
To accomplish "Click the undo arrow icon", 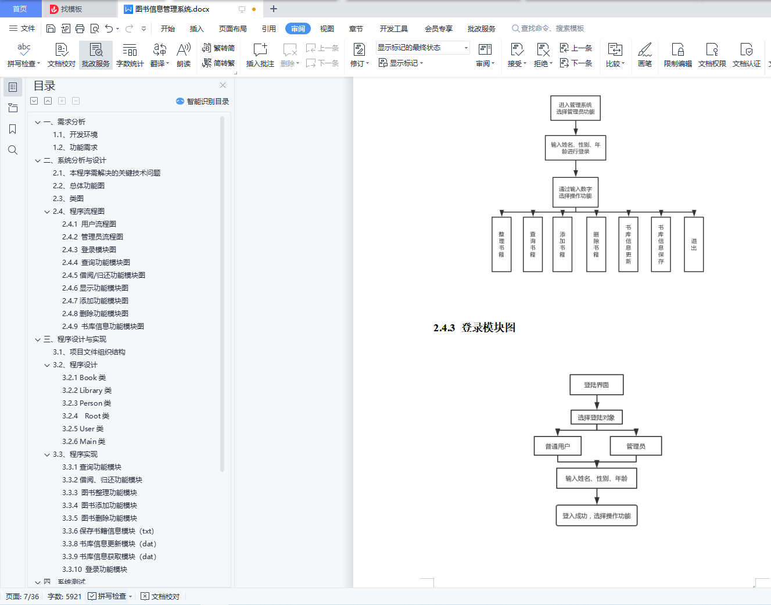I will [x=109, y=28].
